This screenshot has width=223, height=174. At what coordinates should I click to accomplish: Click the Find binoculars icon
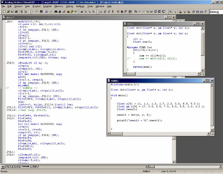tap(56, 12)
